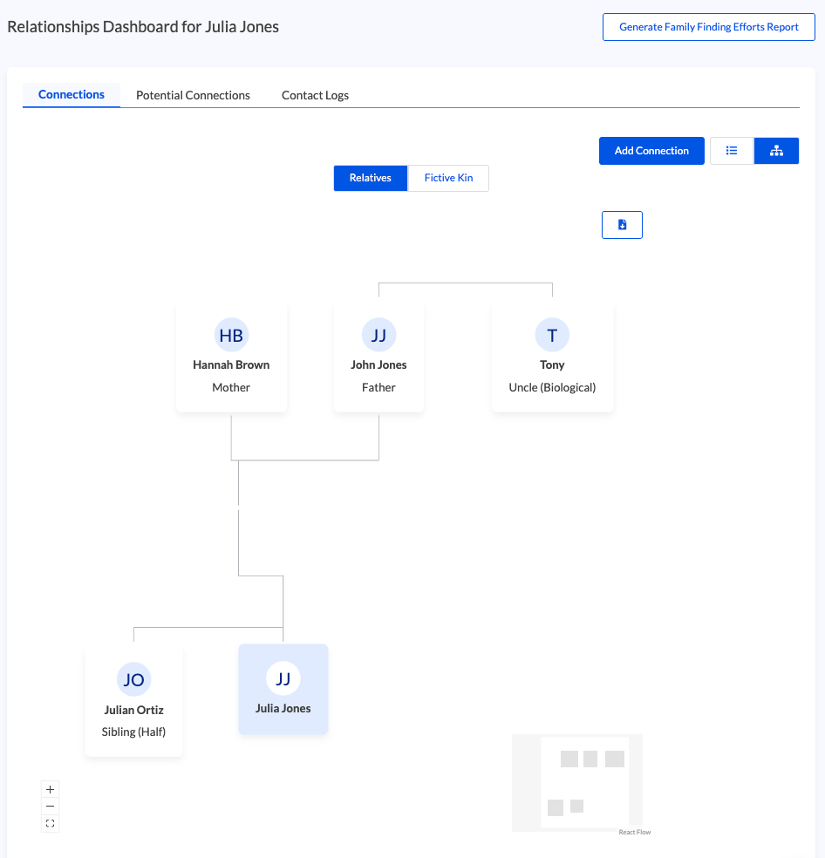Select the highlighted Julia Jones node
This screenshot has width=825, height=858.
point(283,689)
